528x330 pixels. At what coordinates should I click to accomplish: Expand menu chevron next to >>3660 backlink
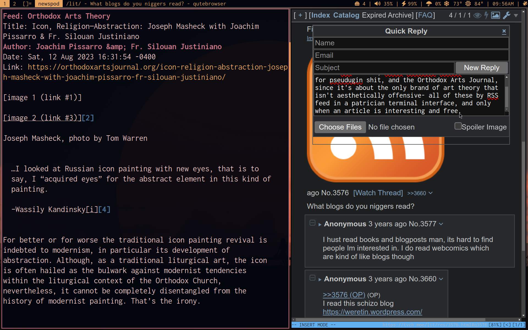pyautogui.click(x=431, y=193)
